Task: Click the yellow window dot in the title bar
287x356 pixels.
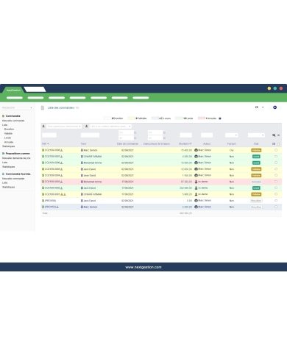Action: tap(269, 88)
